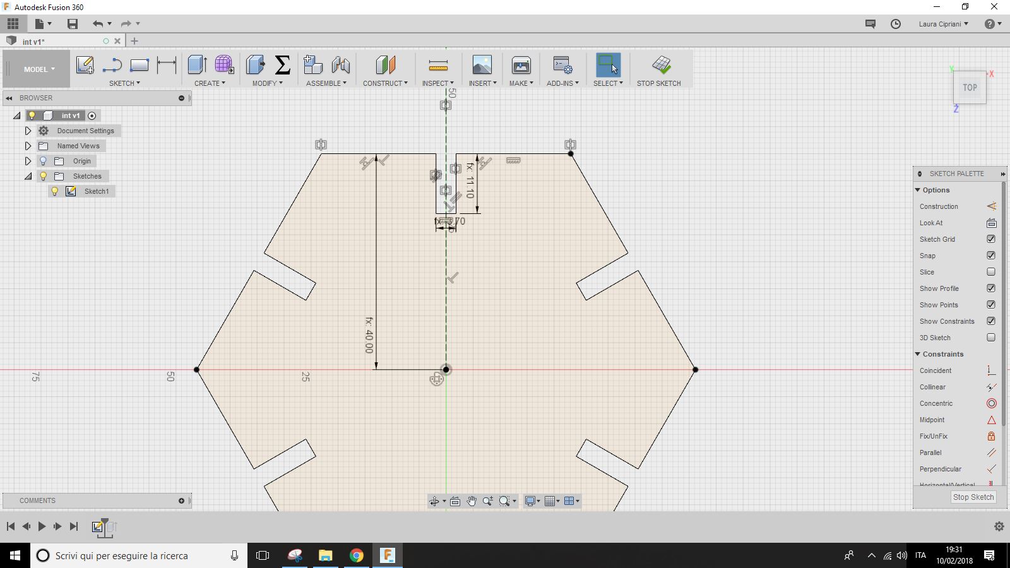Click the Undo arrow icon
The image size is (1010, 568).
(x=97, y=23)
